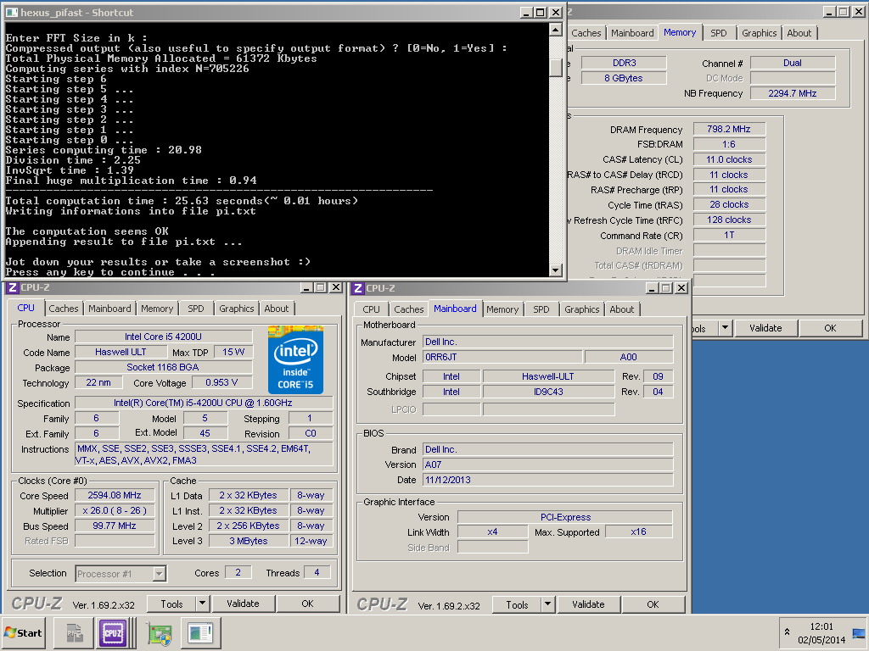The width and height of the screenshot is (869, 651).
Task: Click the Level 3 cache value 3 MBytes
Action: (249, 541)
